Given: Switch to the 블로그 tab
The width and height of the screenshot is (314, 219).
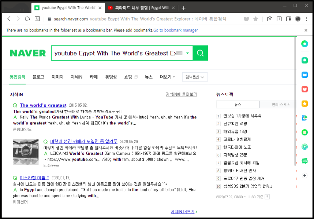Looking at the screenshot, I should [x=38, y=77].
